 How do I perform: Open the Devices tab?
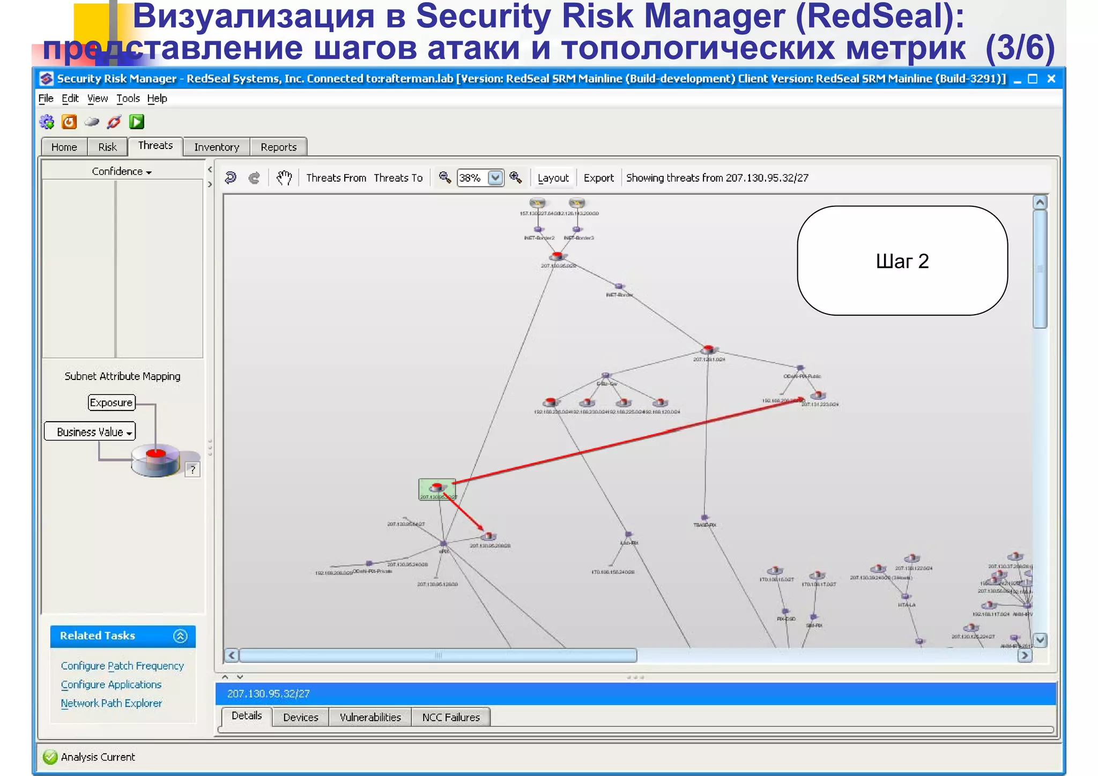[301, 717]
